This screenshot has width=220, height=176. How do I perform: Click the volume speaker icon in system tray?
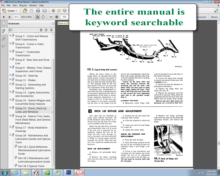tap(203, 173)
